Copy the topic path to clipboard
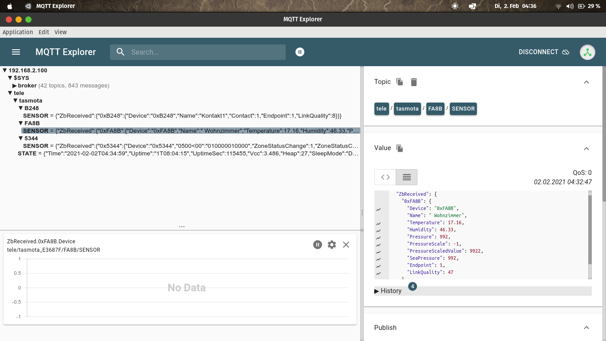This screenshot has width=606, height=341. pyautogui.click(x=400, y=82)
